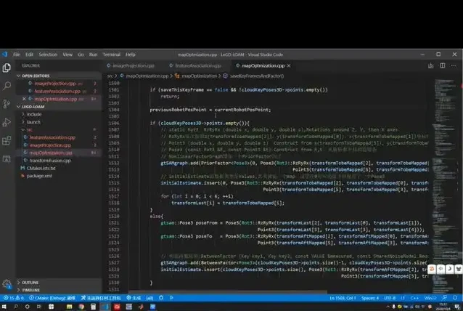Image resolution: width=463 pixels, height=311 pixels.
Task: Open the Extensions view
Action: (x=7, y=140)
